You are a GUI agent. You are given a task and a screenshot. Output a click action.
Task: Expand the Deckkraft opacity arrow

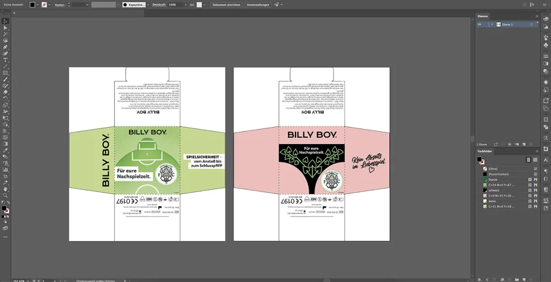point(186,4)
